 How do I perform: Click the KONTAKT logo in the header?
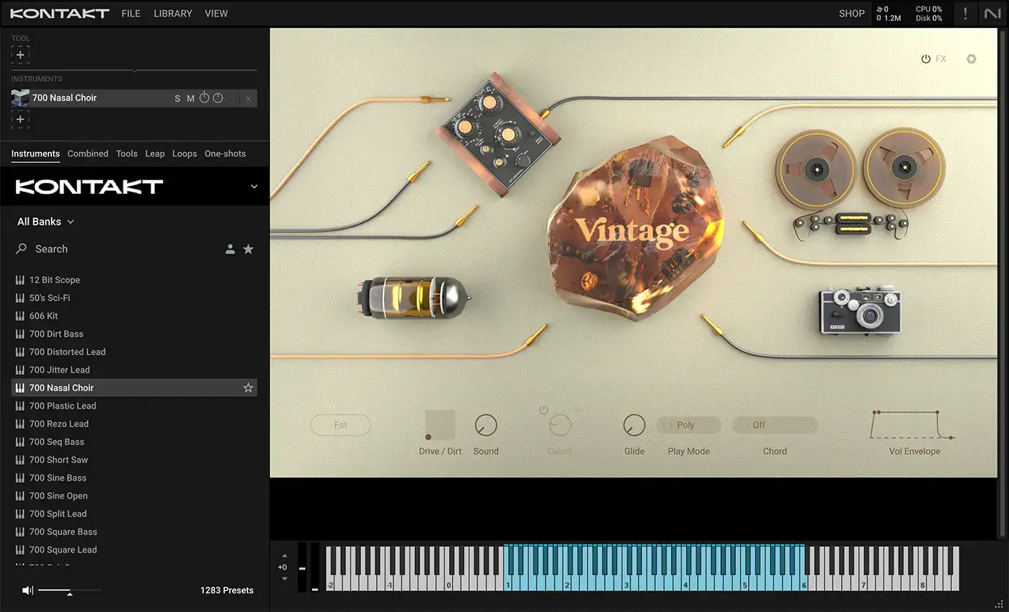click(x=60, y=13)
